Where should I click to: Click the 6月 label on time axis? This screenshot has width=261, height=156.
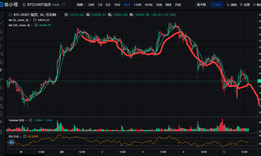pos(62,152)
